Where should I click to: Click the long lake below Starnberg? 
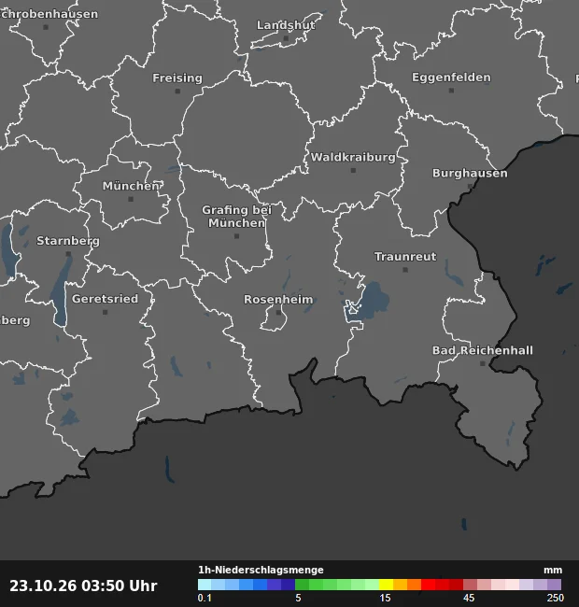tap(62, 289)
